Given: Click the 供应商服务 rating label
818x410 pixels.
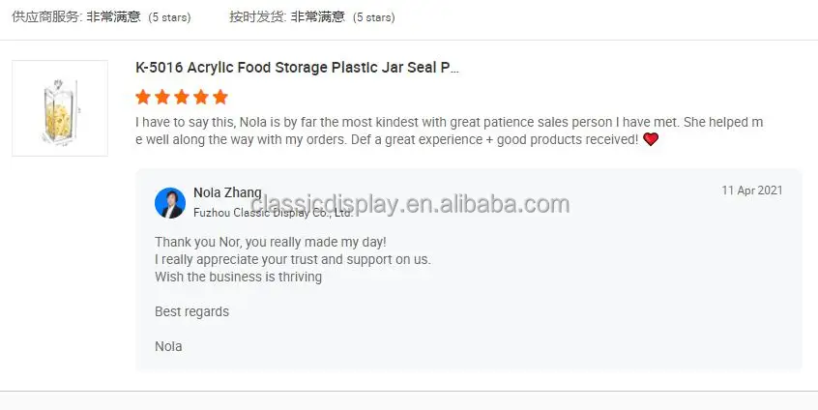Looking at the screenshot, I should [46, 17].
